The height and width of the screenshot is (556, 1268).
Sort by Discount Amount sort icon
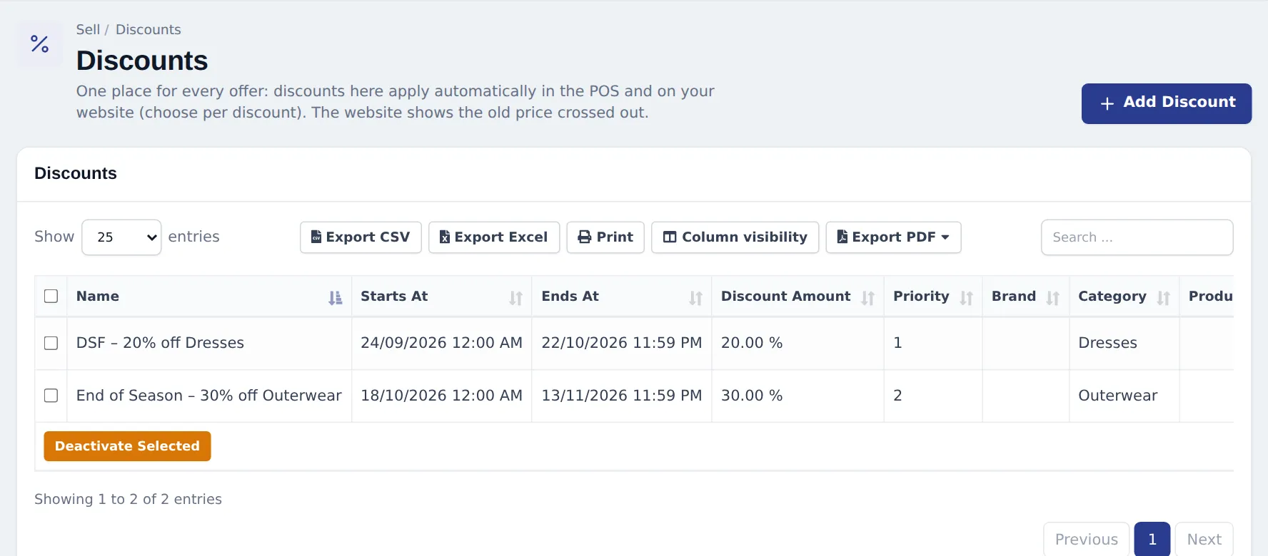tap(867, 298)
